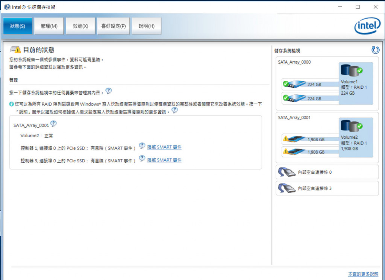Maximize the Intel storage window

[358, 7]
